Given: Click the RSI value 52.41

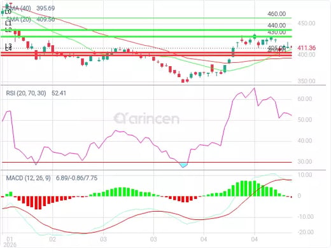Looking at the screenshot, I should (59, 93).
